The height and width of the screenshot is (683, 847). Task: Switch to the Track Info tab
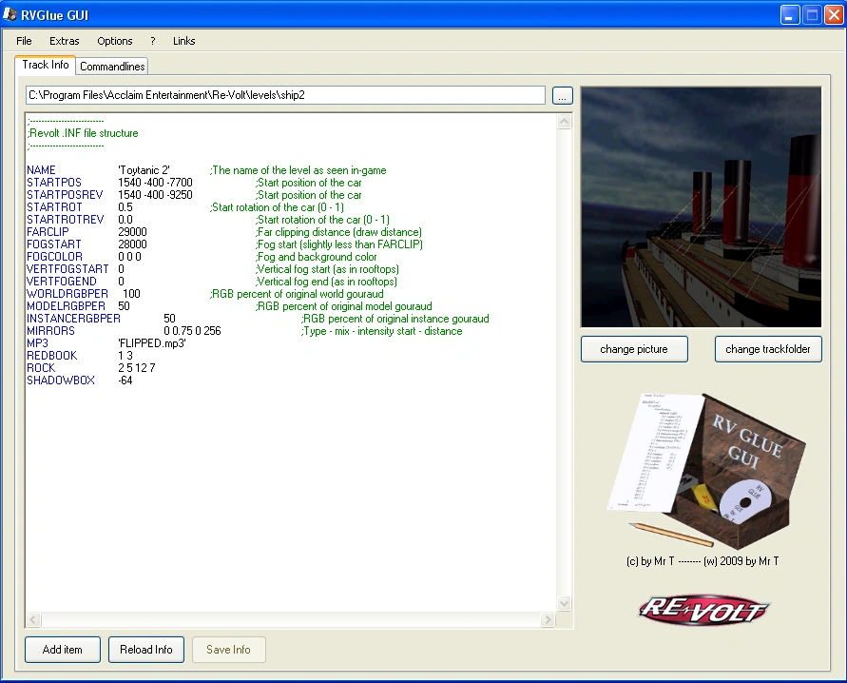coord(46,65)
